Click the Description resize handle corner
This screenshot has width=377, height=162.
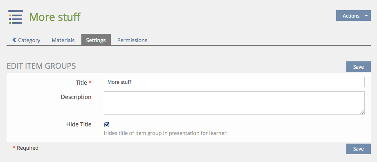(362, 112)
